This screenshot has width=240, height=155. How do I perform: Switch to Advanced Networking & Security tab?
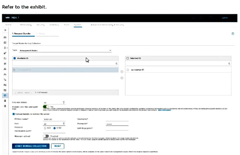(107, 25)
